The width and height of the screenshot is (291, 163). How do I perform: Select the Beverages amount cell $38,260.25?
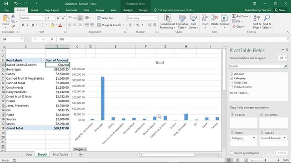pyautogui.click(x=57, y=69)
